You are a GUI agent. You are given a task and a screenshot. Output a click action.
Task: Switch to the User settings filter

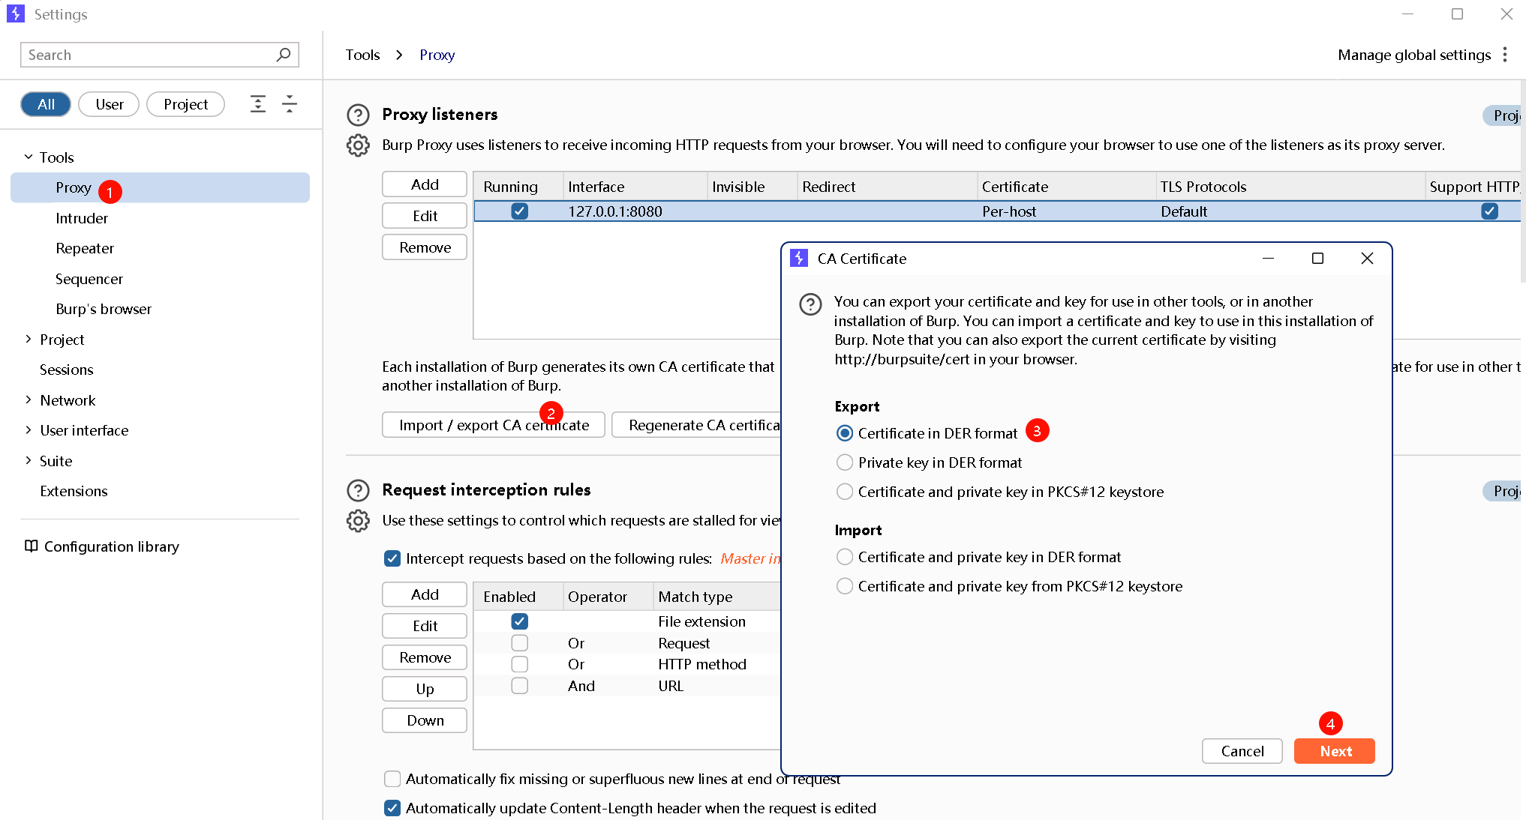[x=109, y=104]
